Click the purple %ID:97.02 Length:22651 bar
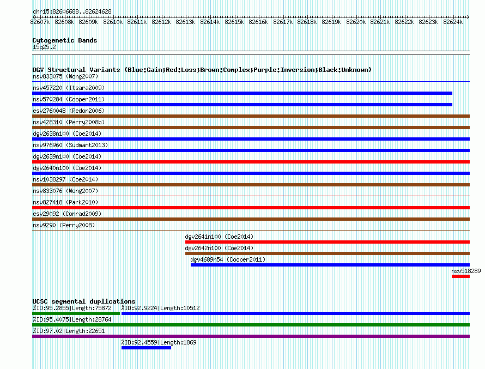Screen dimensions: 485x369 [251, 336]
